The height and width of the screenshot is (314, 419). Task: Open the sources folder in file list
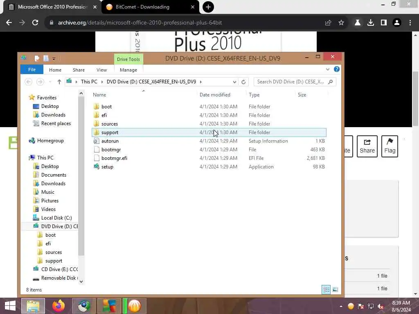(110, 123)
